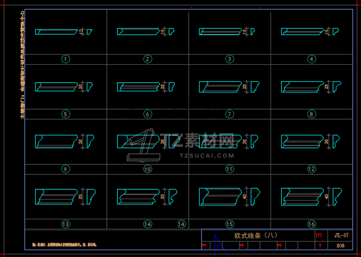Select vertical department text on left margin
Viewport: 361px width, 257px height.
coord(22,64)
